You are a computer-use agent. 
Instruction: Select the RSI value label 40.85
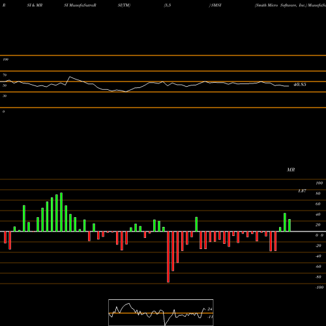(x=300, y=85)
